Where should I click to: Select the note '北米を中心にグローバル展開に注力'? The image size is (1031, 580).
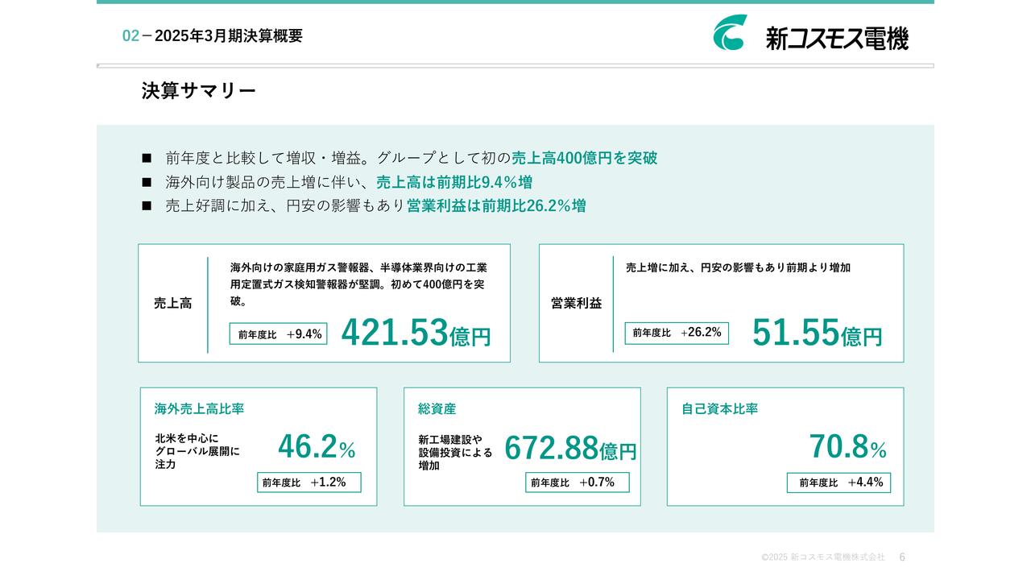(x=197, y=452)
